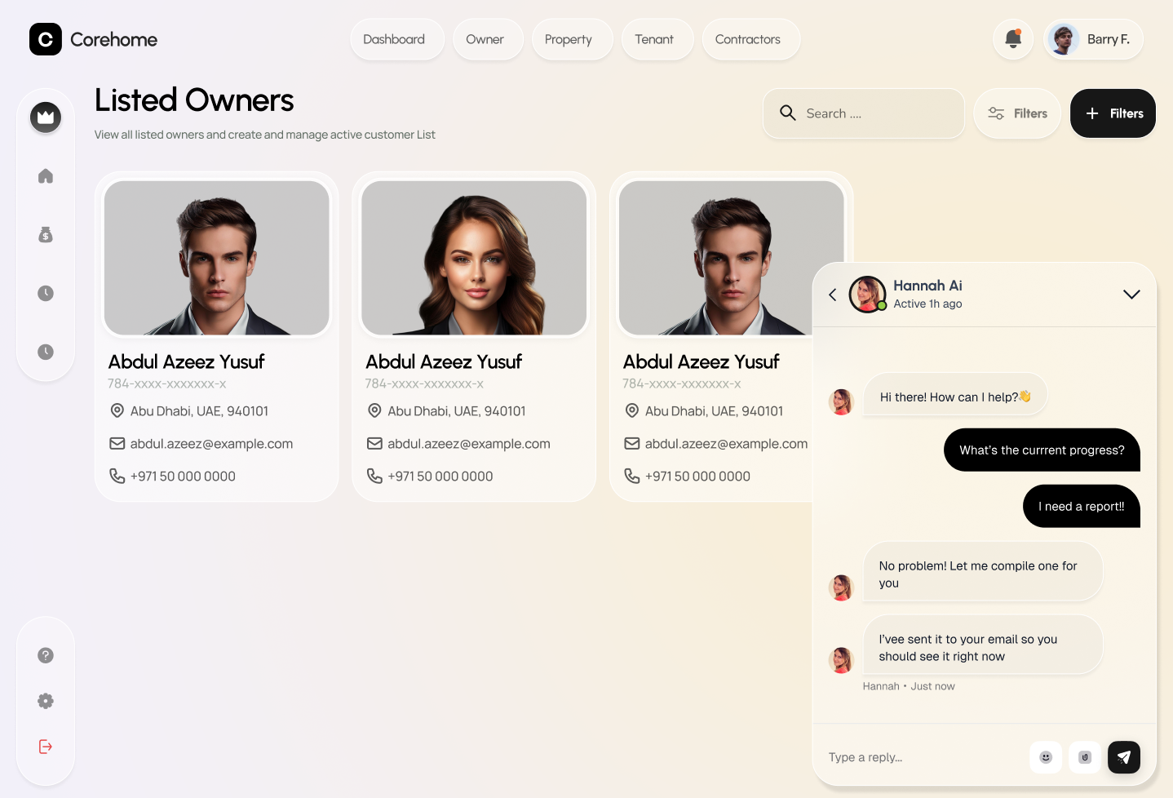Open settings via the gear icon

[46, 701]
